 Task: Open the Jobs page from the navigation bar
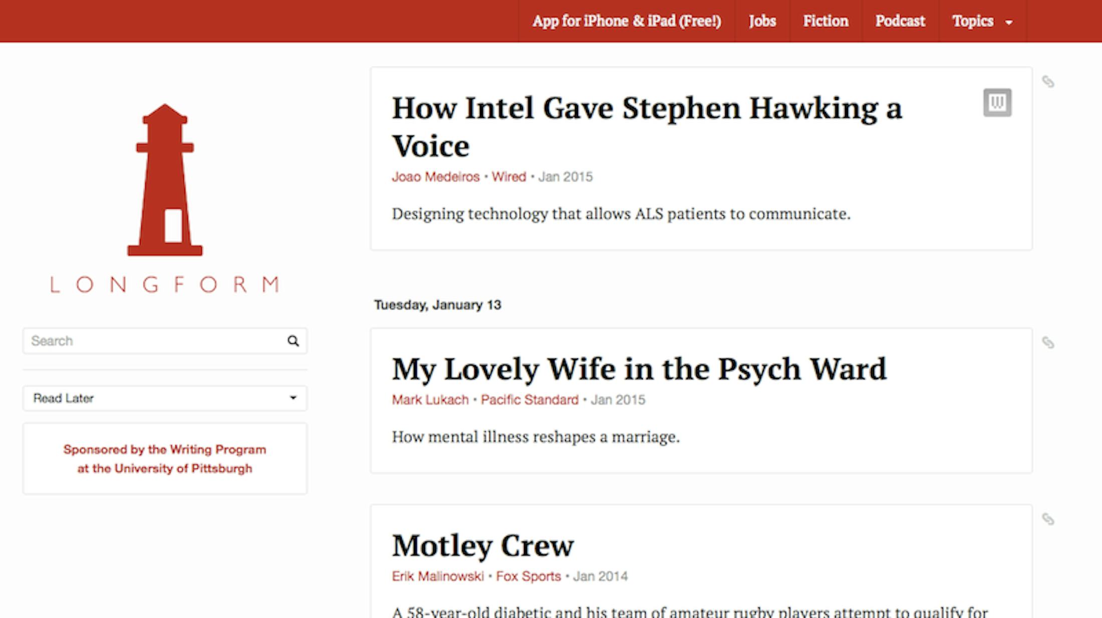point(762,21)
